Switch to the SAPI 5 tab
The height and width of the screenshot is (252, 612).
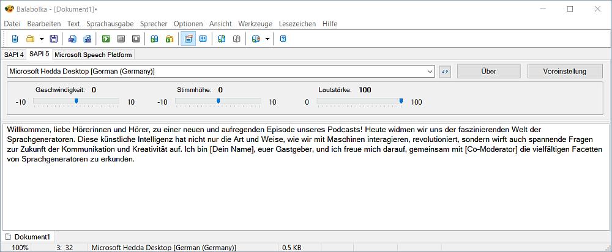coord(39,54)
